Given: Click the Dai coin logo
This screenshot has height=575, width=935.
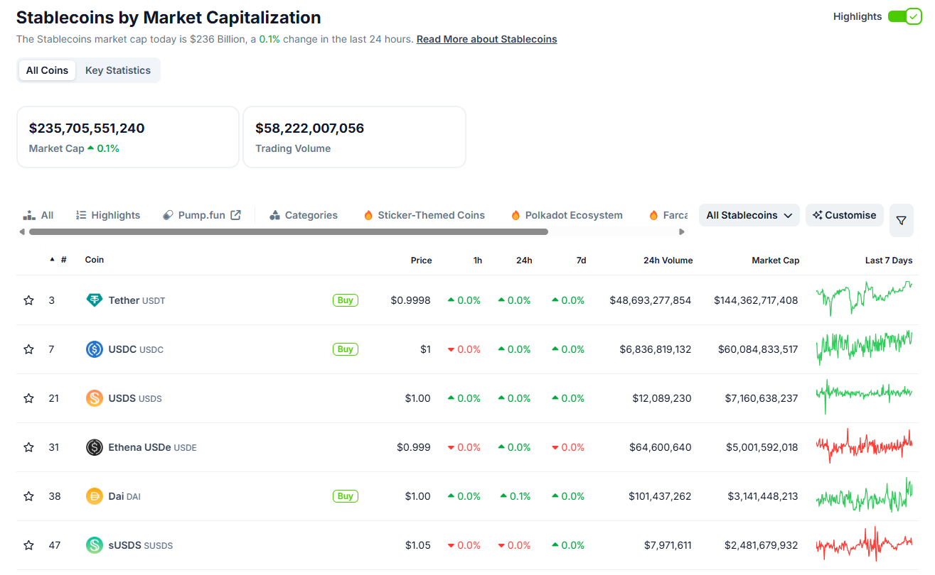Looking at the screenshot, I should (x=95, y=496).
